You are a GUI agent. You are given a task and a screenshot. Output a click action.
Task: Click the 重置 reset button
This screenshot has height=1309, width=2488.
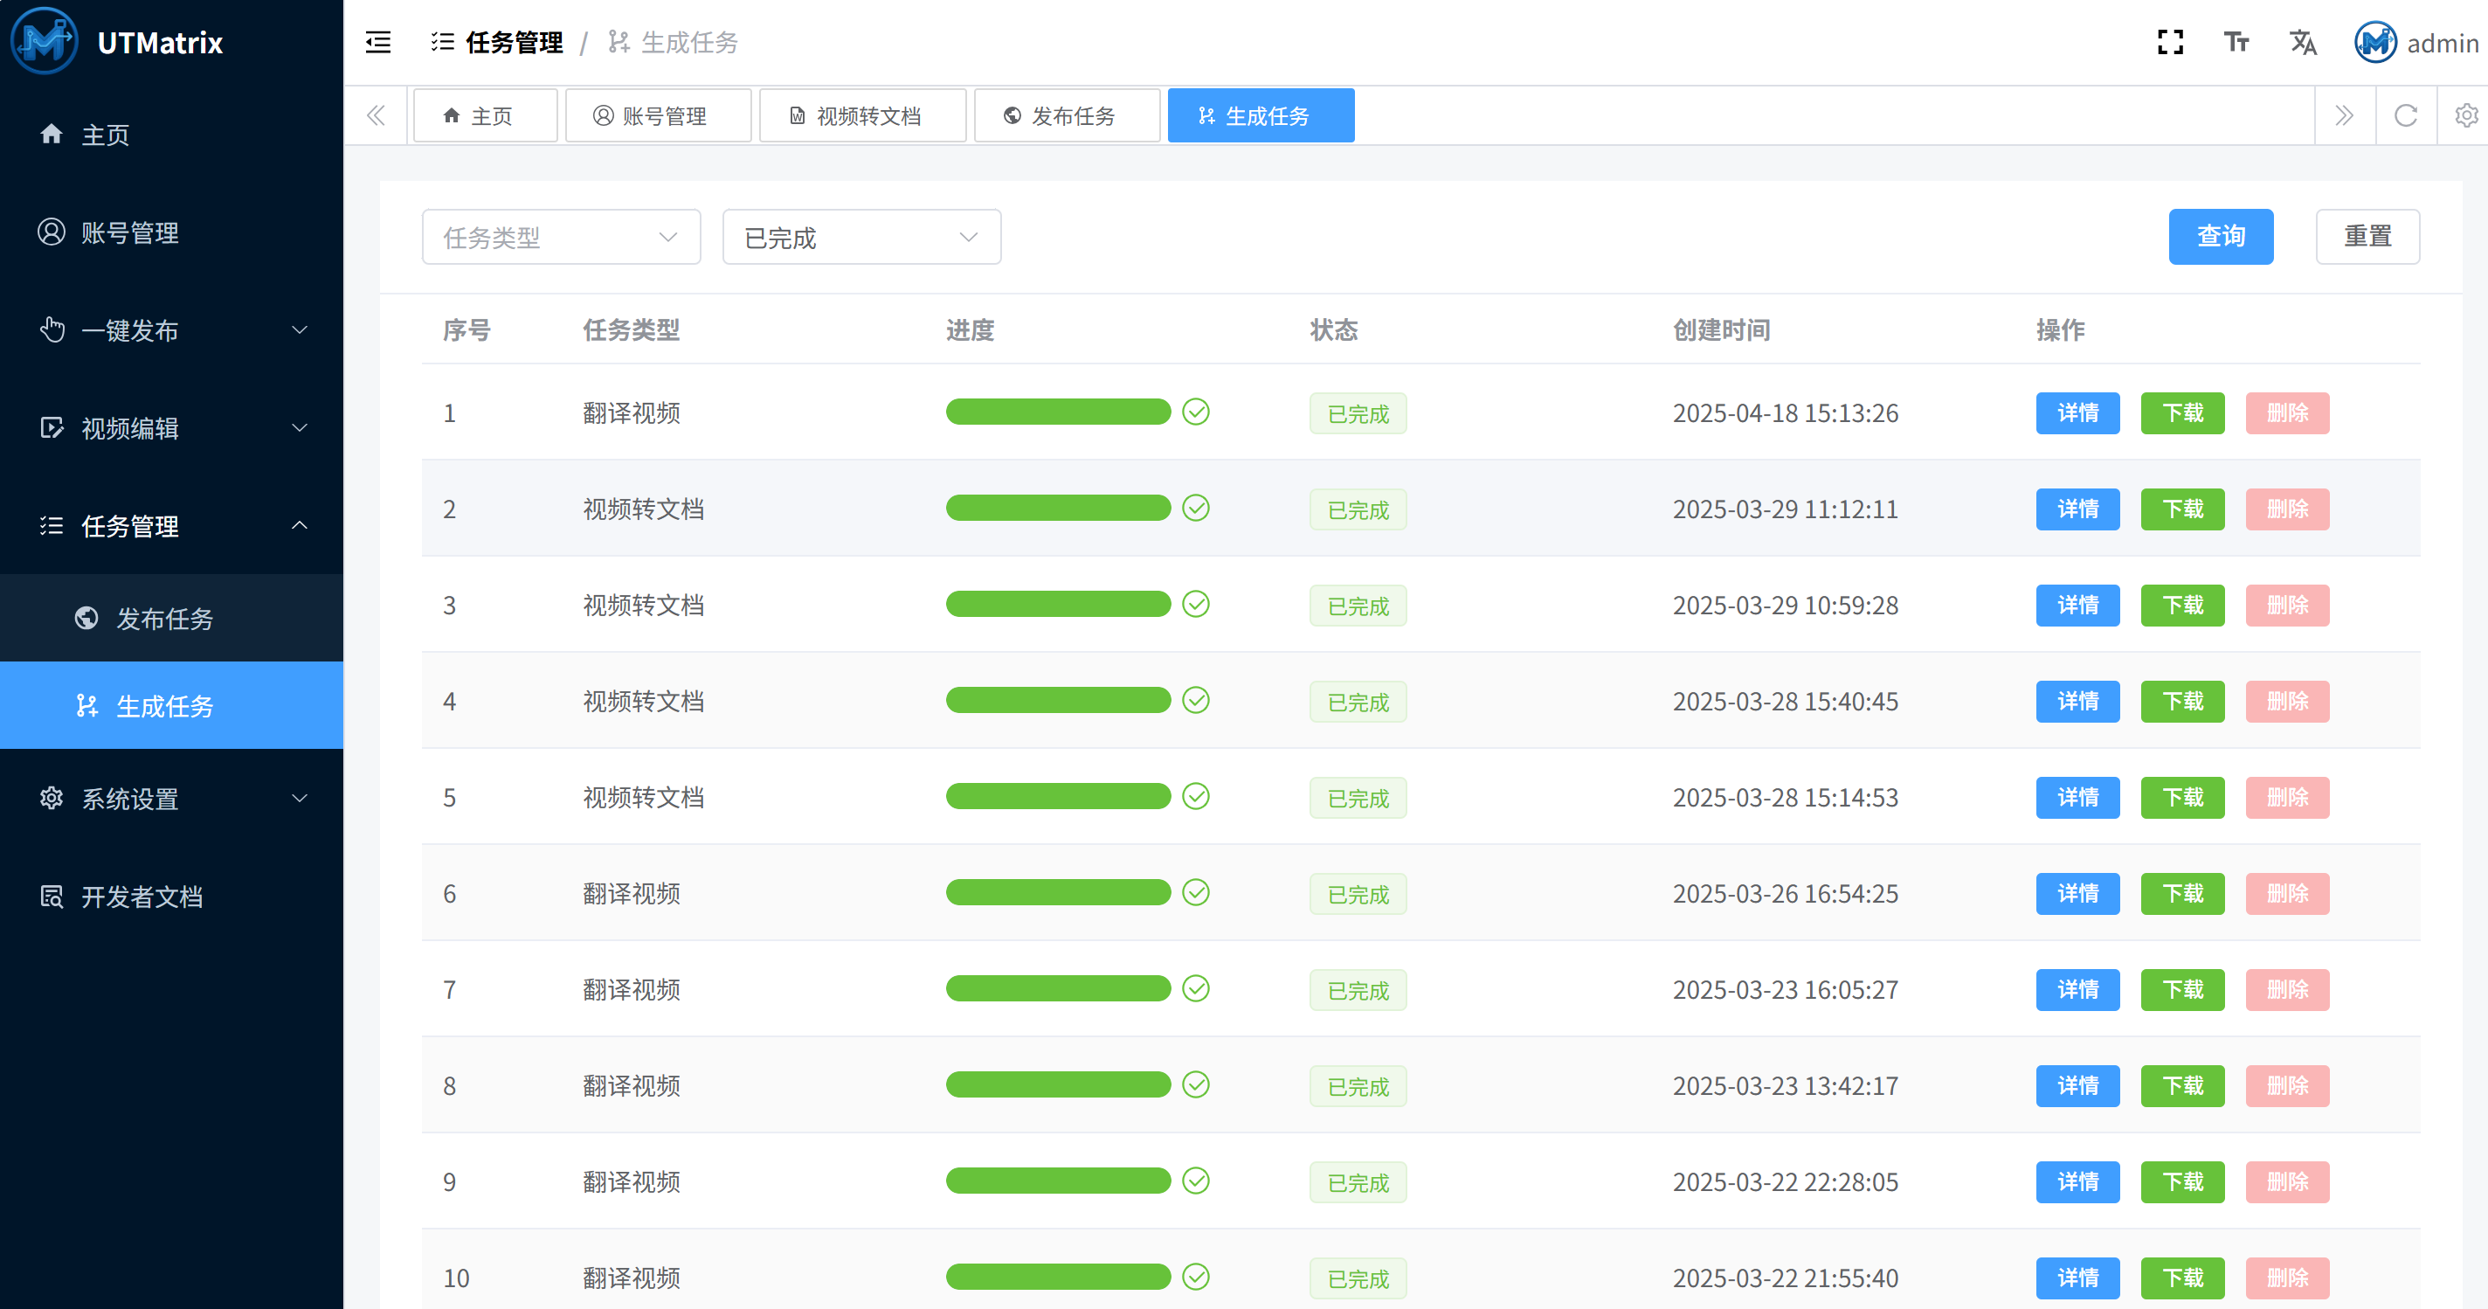pos(2367,237)
